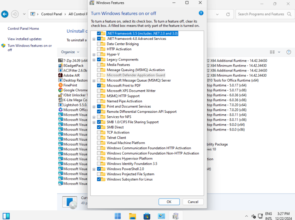Select the IObit Unlocker program icon

61,95
